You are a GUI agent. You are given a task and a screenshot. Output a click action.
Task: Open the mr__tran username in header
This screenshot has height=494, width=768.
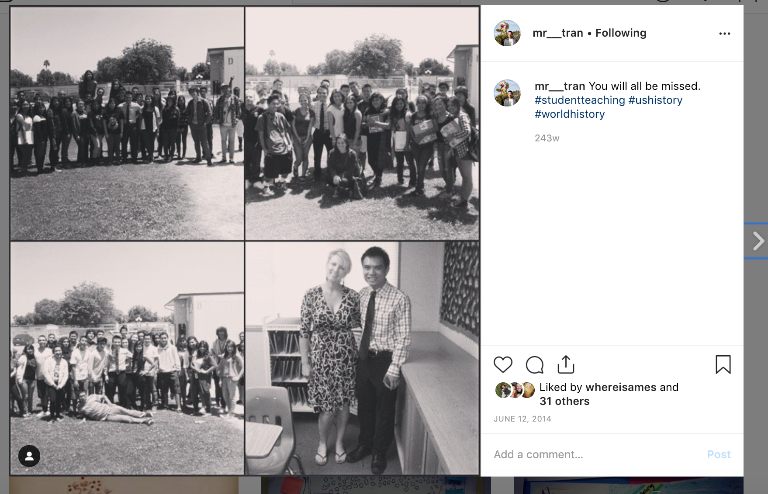[558, 33]
